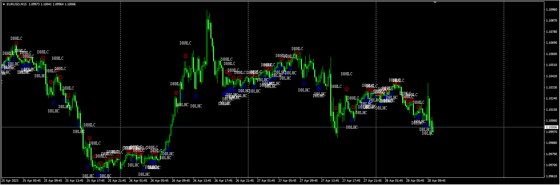Click the 1.10600 price scale label

pos(552,54)
